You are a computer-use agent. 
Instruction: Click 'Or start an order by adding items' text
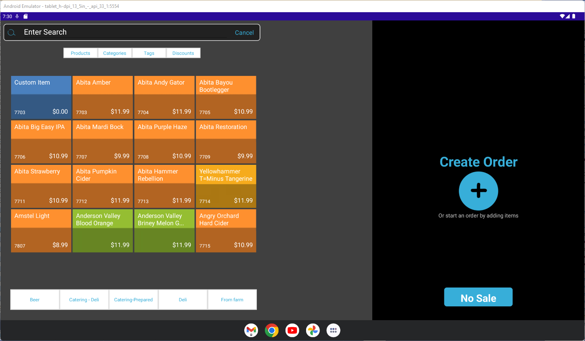[x=478, y=216]
